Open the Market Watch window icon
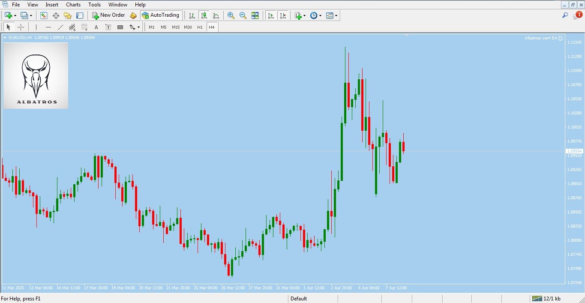This screenshot has height=303, width=585. [44, 15]
